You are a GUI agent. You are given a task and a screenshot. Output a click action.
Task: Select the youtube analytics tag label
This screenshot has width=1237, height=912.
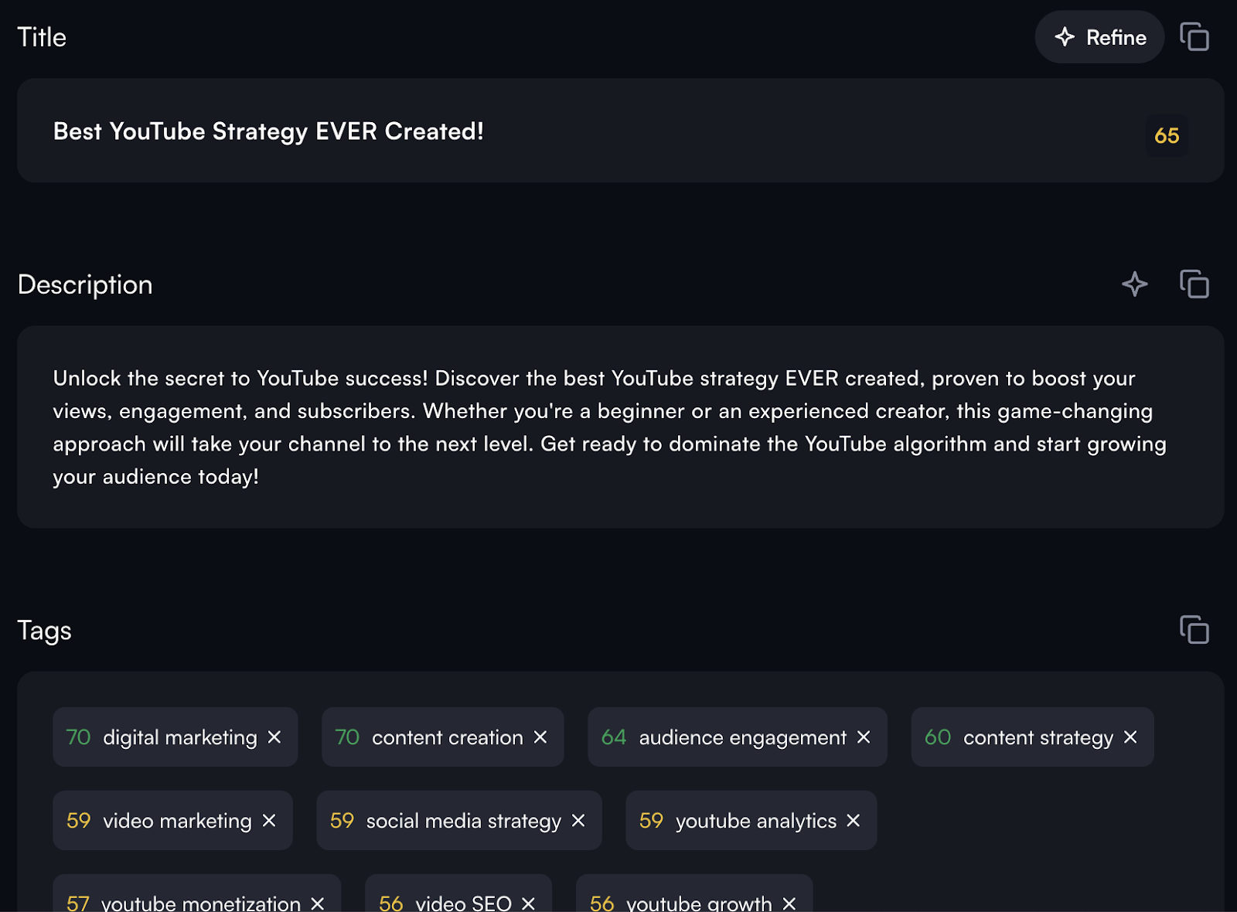tap(756, 821)
